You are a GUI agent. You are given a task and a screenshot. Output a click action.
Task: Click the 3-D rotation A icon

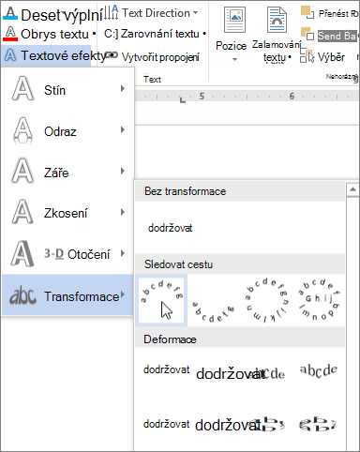[x=22, y=253]
